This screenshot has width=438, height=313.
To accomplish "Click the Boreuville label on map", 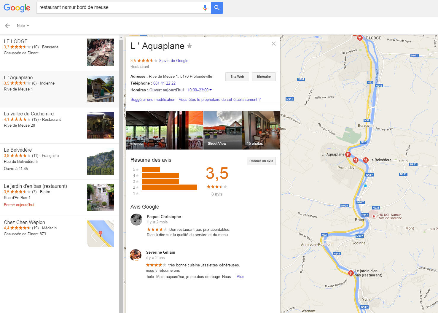I will (x=366, y=125).
